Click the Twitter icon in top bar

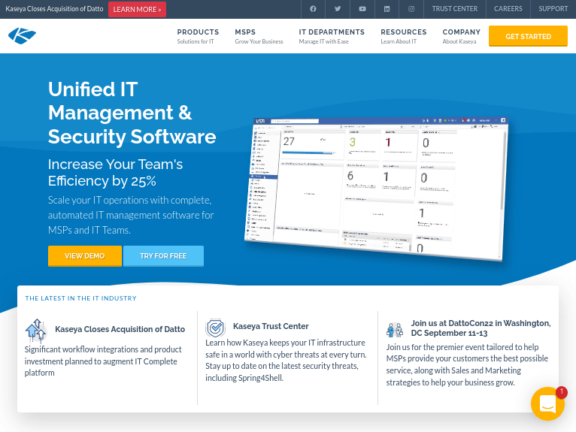(338, 9)
